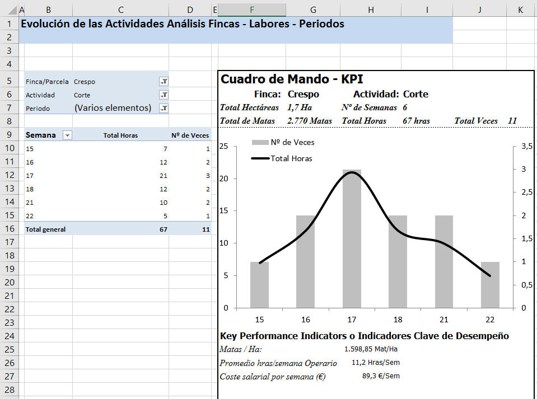The height and width of the screenshot is (399, 537).
Task: Select column C header
Action: [x=120, y=10]
